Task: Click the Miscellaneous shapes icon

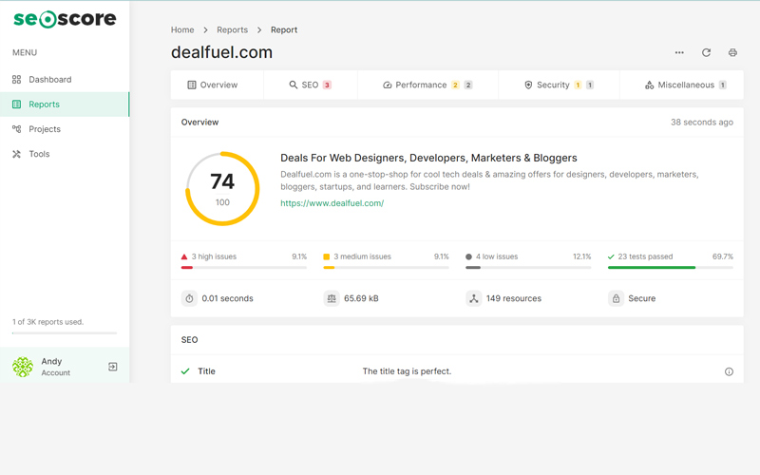Action: click(x=649, y=85)
